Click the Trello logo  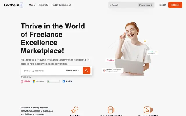coord(67,81)
